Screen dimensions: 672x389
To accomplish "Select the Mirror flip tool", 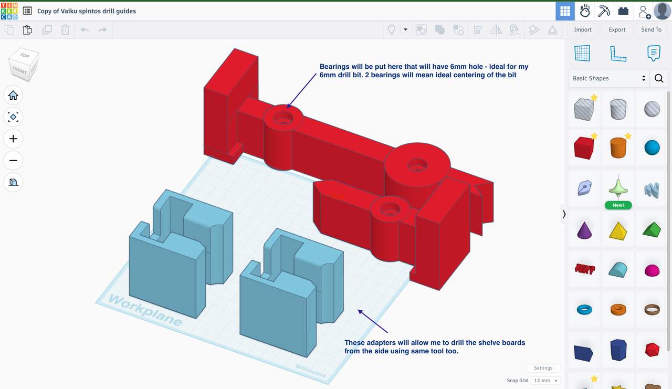I will pos(495,30).
